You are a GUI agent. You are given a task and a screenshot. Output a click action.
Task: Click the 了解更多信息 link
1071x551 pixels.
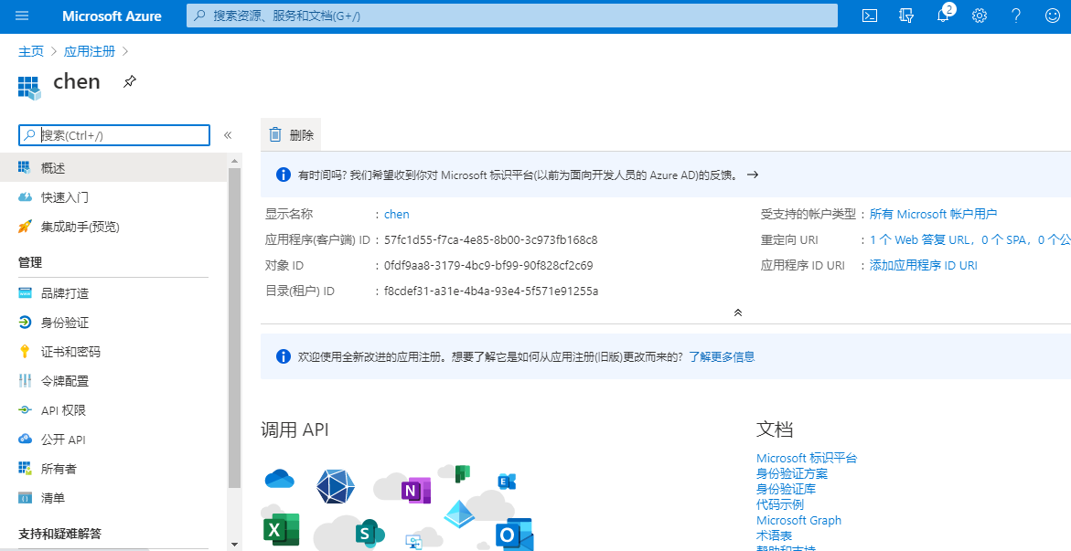[722, 357]
